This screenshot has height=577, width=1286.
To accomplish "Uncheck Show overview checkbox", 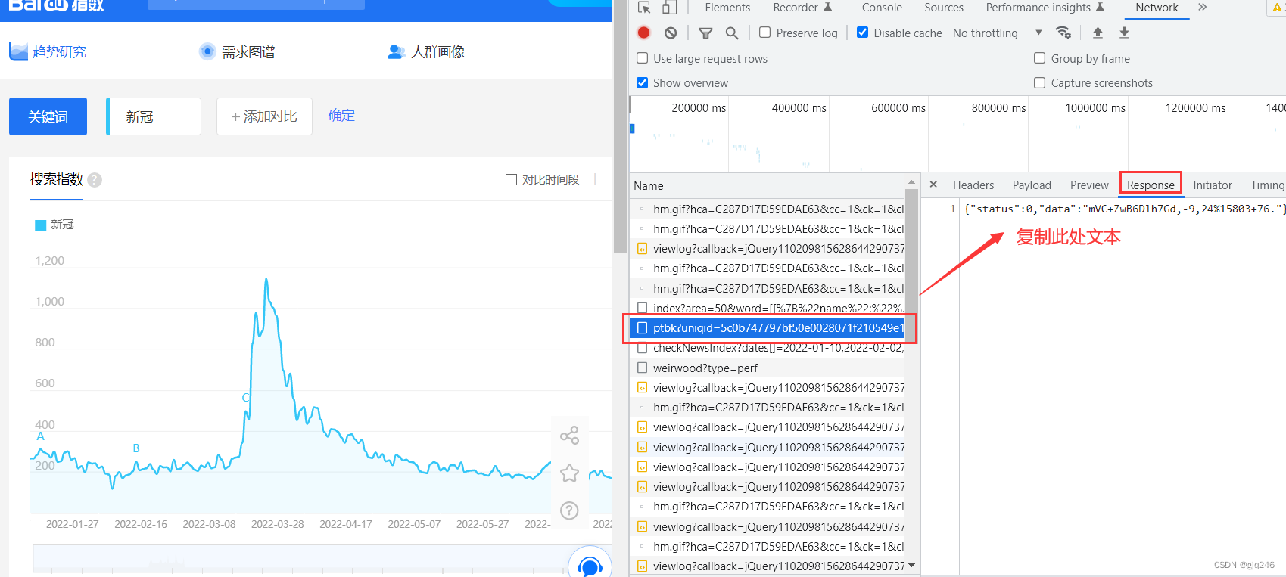I will coord(642,82).
